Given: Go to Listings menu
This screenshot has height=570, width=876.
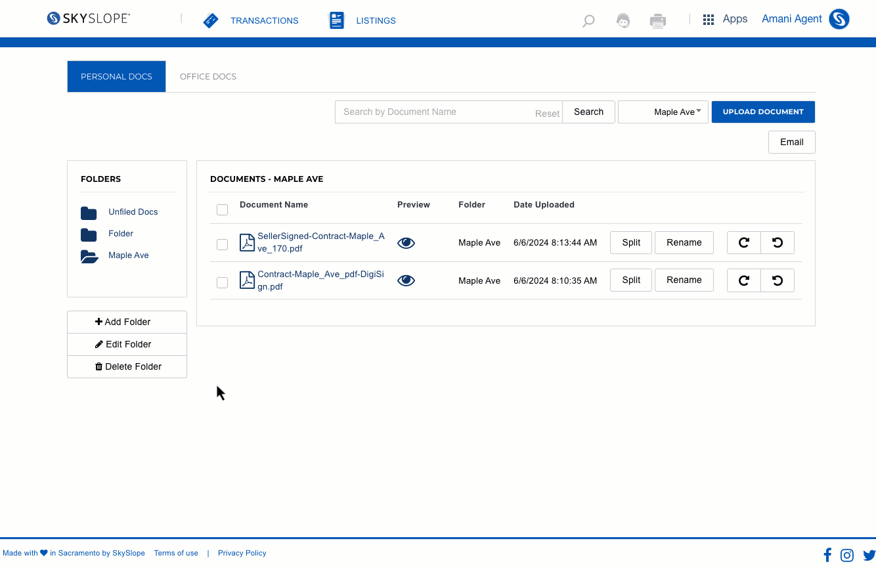Looking at the screenshot, I should (x=376, y=20).
